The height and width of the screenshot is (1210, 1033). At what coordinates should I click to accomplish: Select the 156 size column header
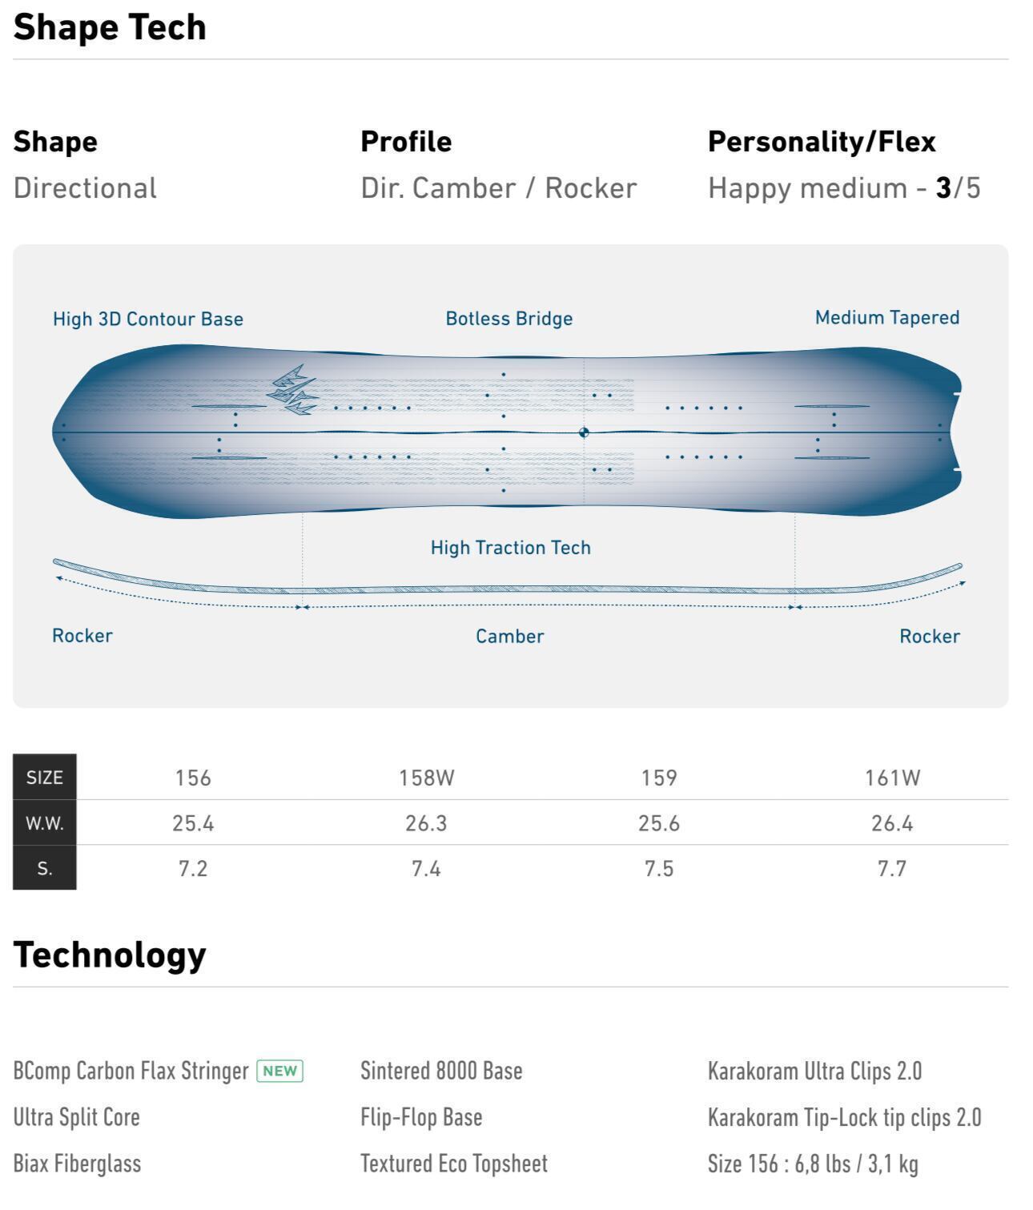(x=193, y=778)
